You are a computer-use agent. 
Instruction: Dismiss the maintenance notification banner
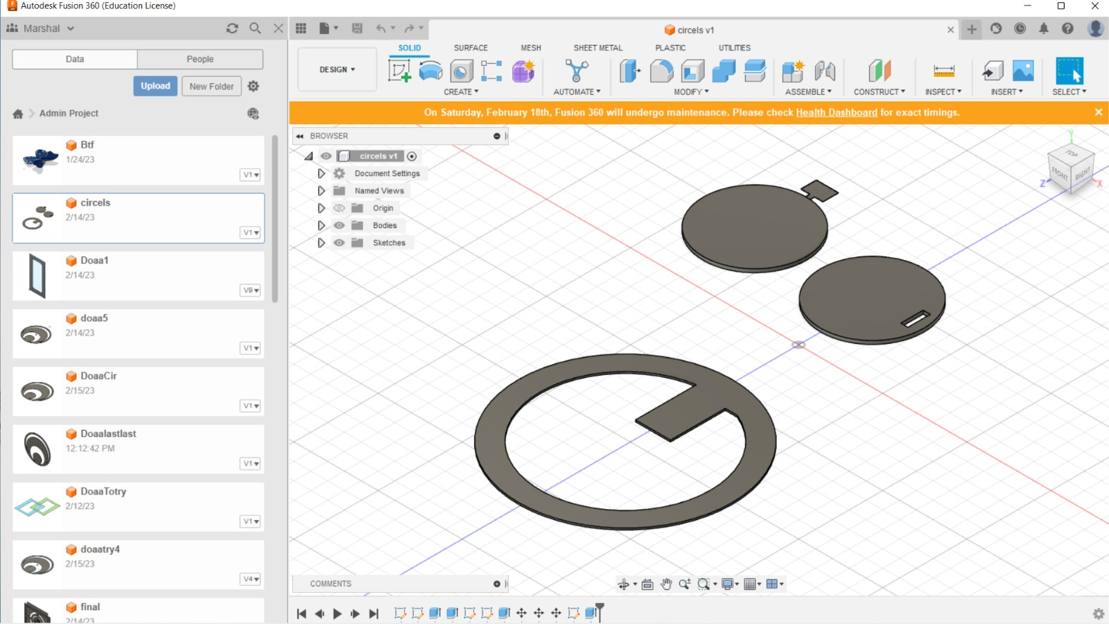(x=1098, y=112)
